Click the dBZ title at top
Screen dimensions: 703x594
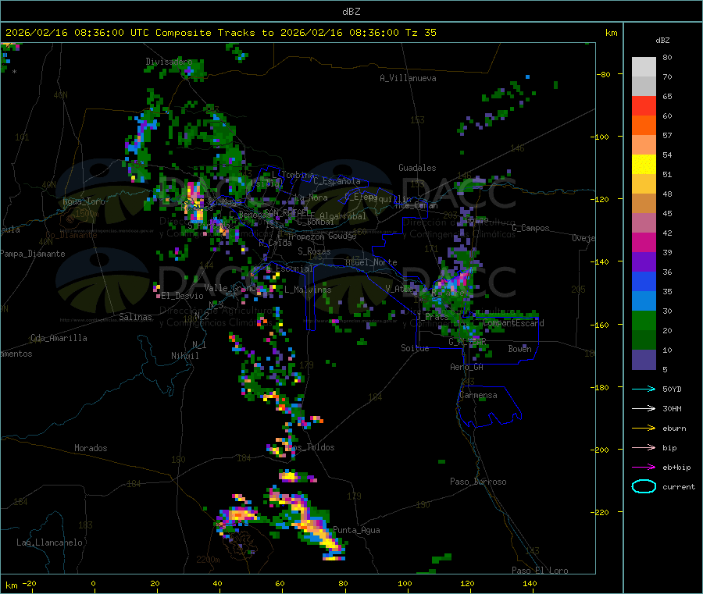tap(351, 12)
